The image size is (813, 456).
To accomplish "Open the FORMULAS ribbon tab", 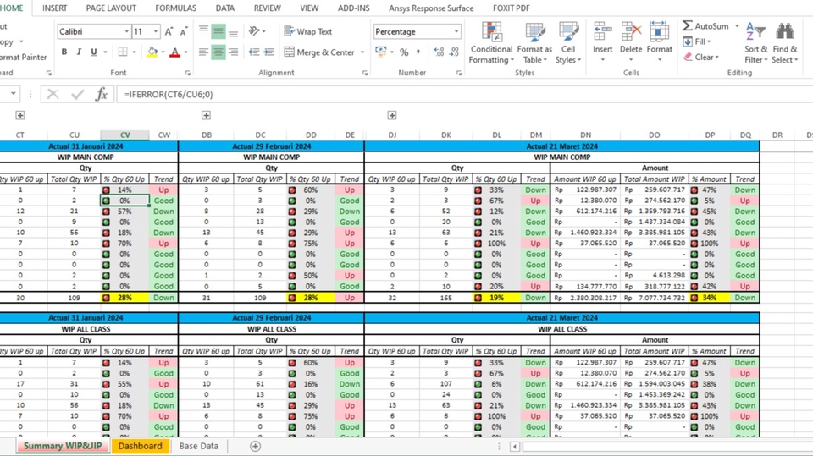I will tap(176, 8).
